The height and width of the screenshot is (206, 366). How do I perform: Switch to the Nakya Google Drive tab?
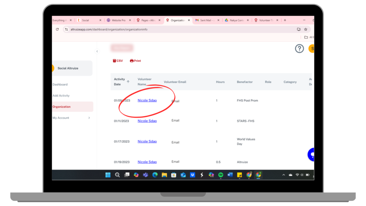(x=237, y=20)
